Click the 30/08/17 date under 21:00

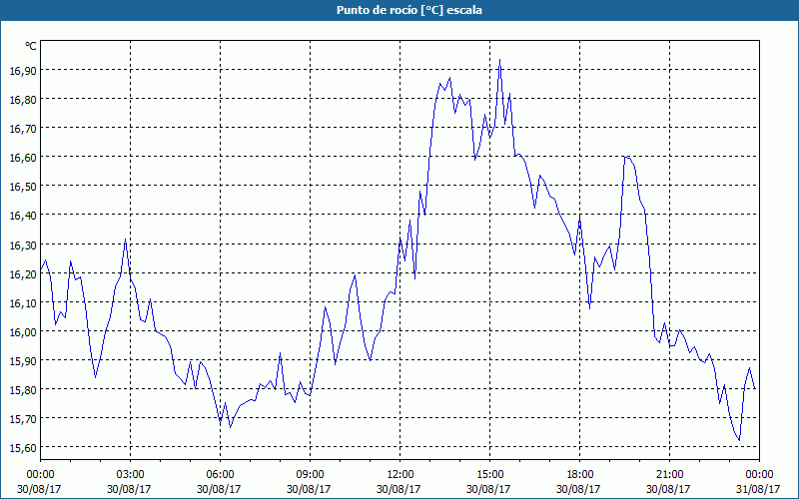[668, 489]
